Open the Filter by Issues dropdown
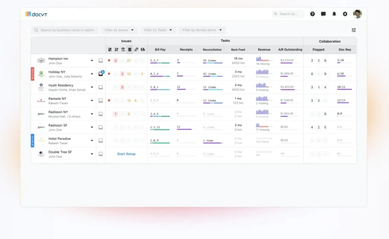Image resolution: width=389 pixels, height=239 pixels. click(119, 30)
